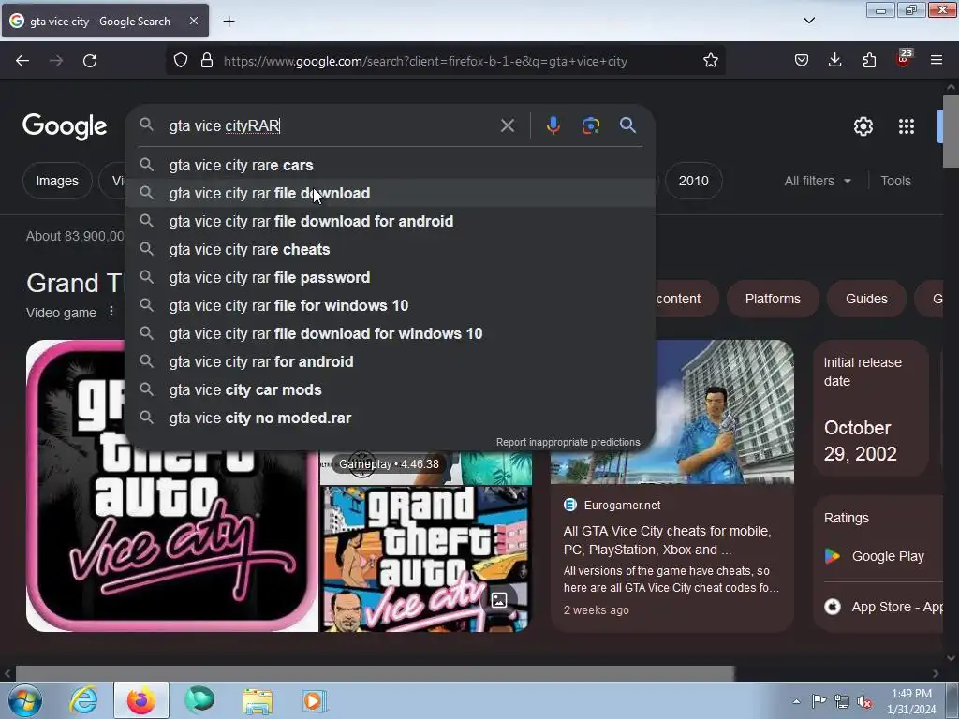Viewport: 959px width, 719px height.
Task: Open Google quick settings gear
Action: (x=863, y=126)
